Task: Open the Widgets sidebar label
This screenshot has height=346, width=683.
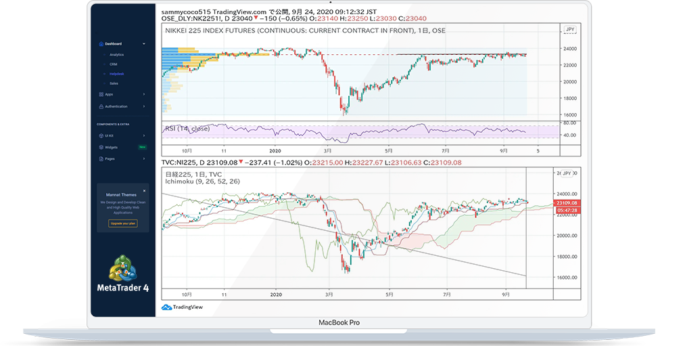Action: (x=111, y=148)
